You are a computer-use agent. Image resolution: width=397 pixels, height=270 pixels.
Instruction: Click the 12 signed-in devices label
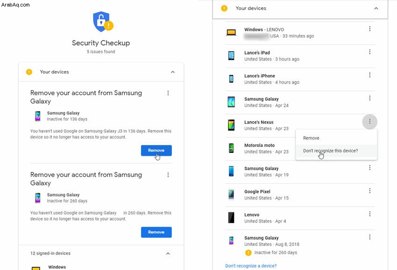[x=50, y=253]
